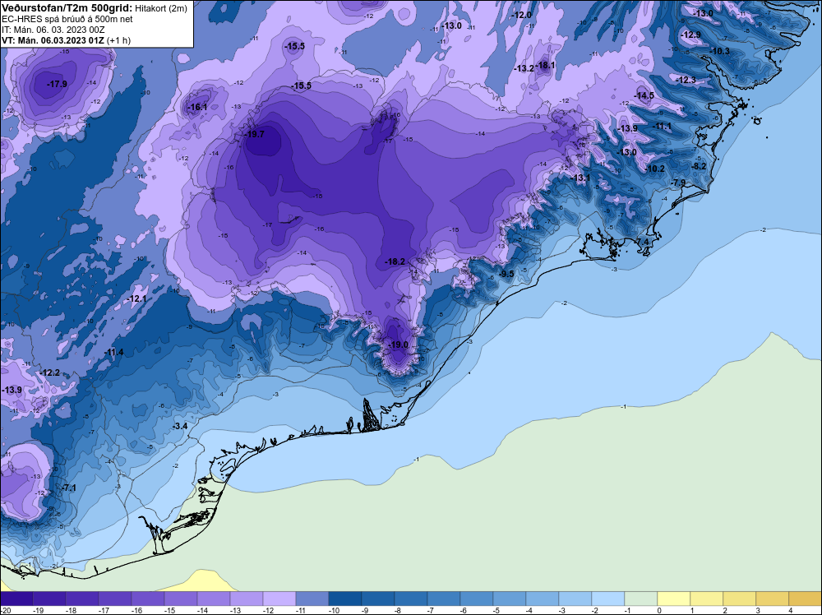Select the -12.1 temperature label
Viewport: 822px width, 615px height.
coord(136,298)
